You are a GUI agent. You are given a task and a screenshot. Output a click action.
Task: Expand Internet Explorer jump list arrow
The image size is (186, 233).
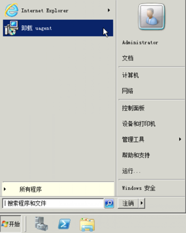point(109,10)
